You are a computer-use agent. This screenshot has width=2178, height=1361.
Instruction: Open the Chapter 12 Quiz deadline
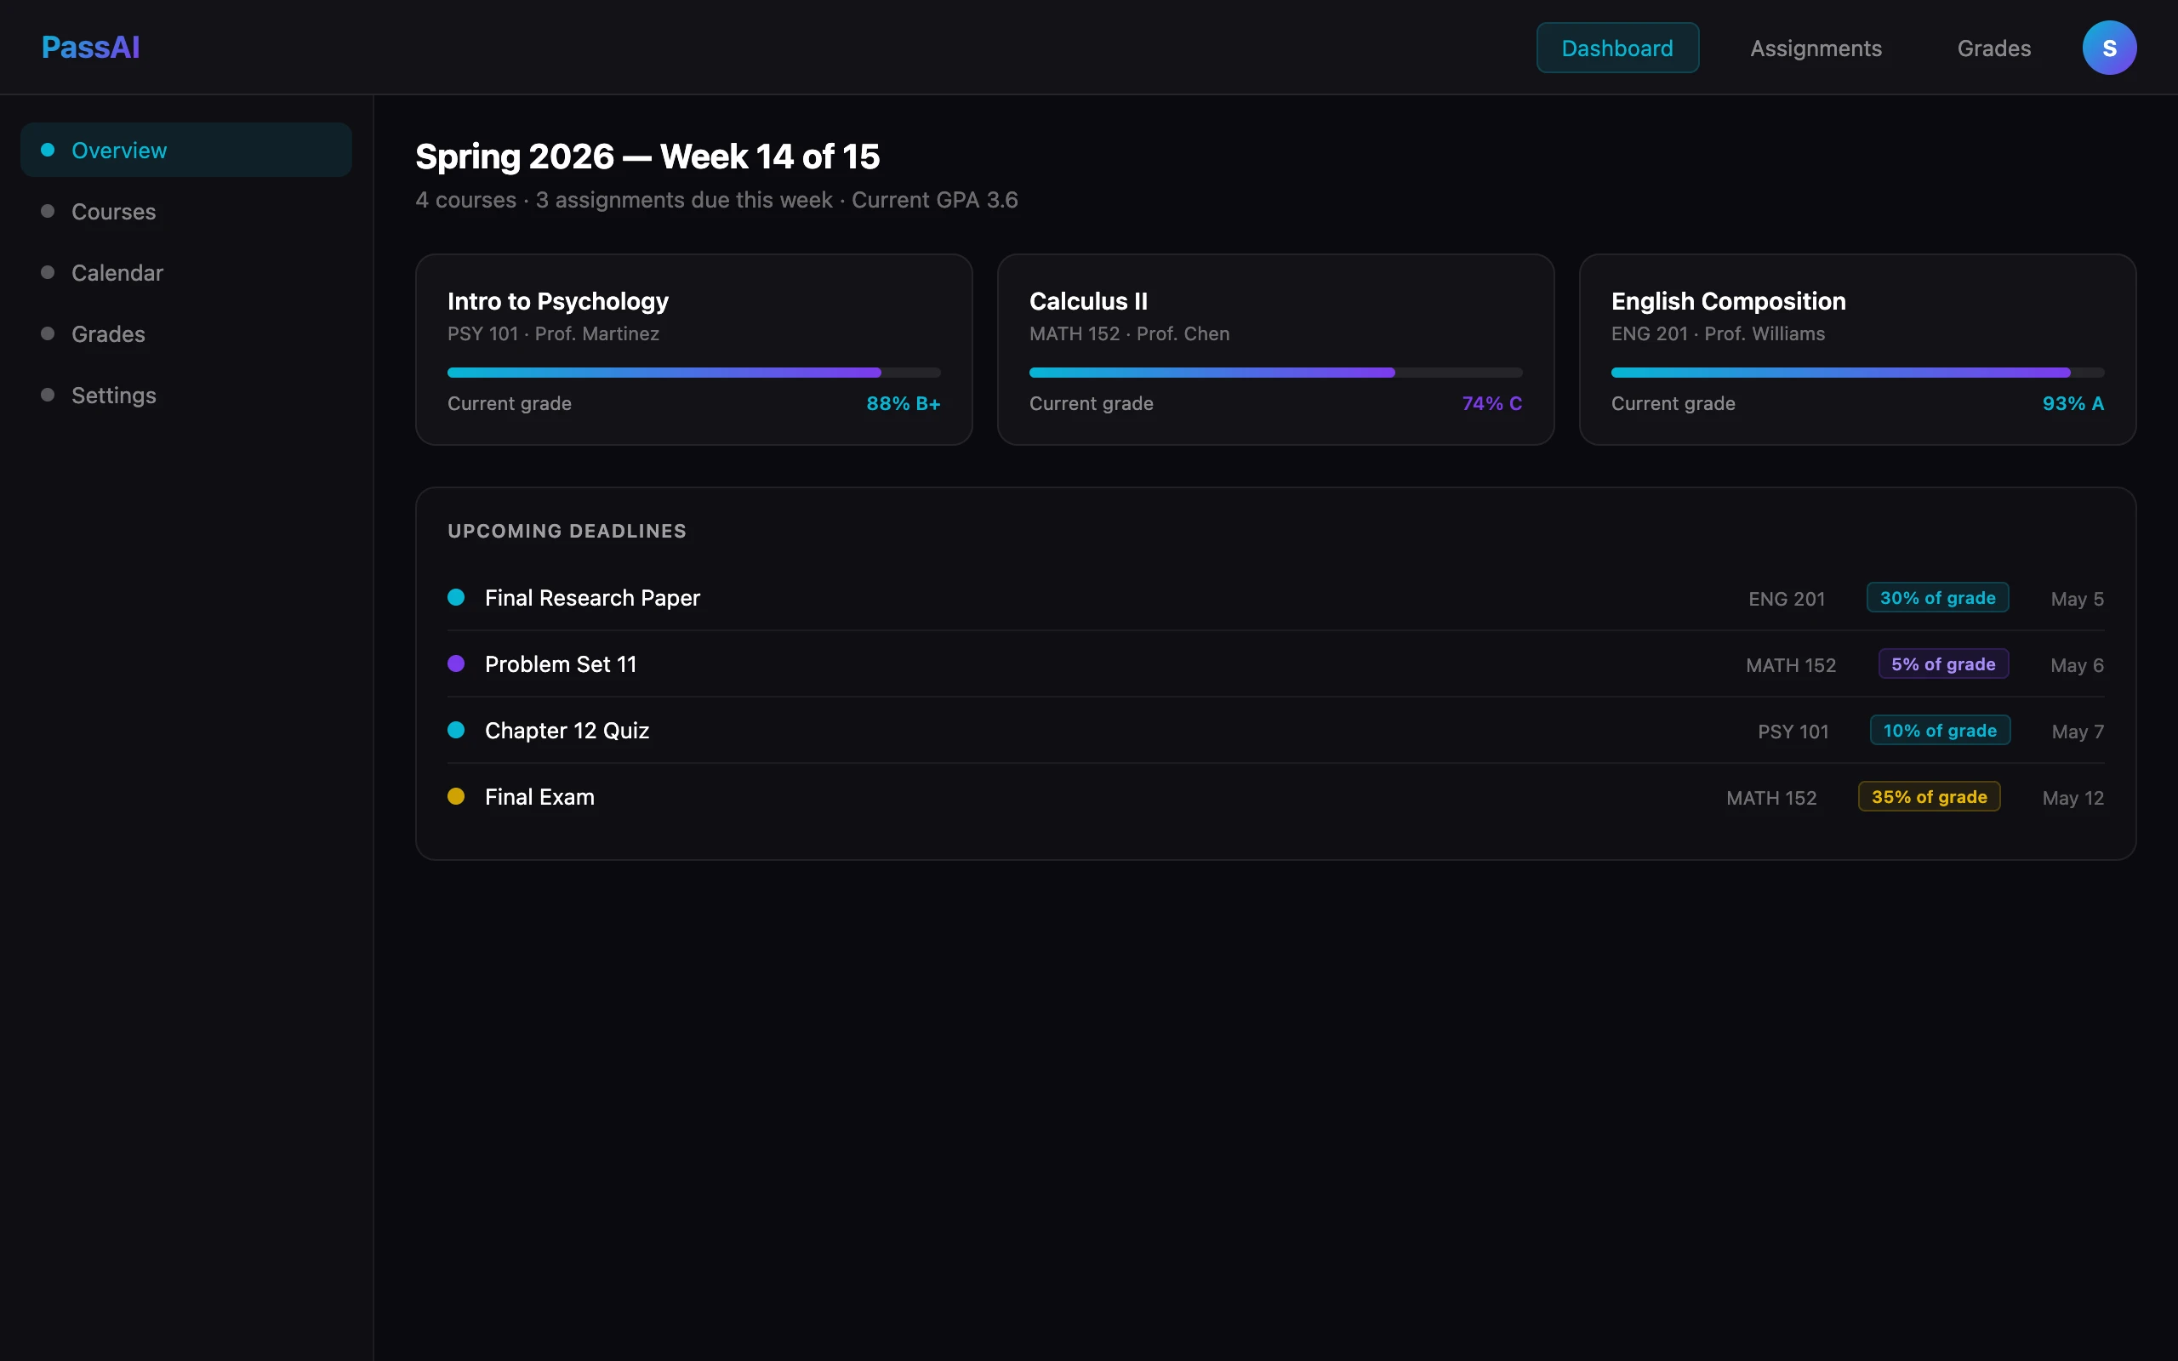1275,731
